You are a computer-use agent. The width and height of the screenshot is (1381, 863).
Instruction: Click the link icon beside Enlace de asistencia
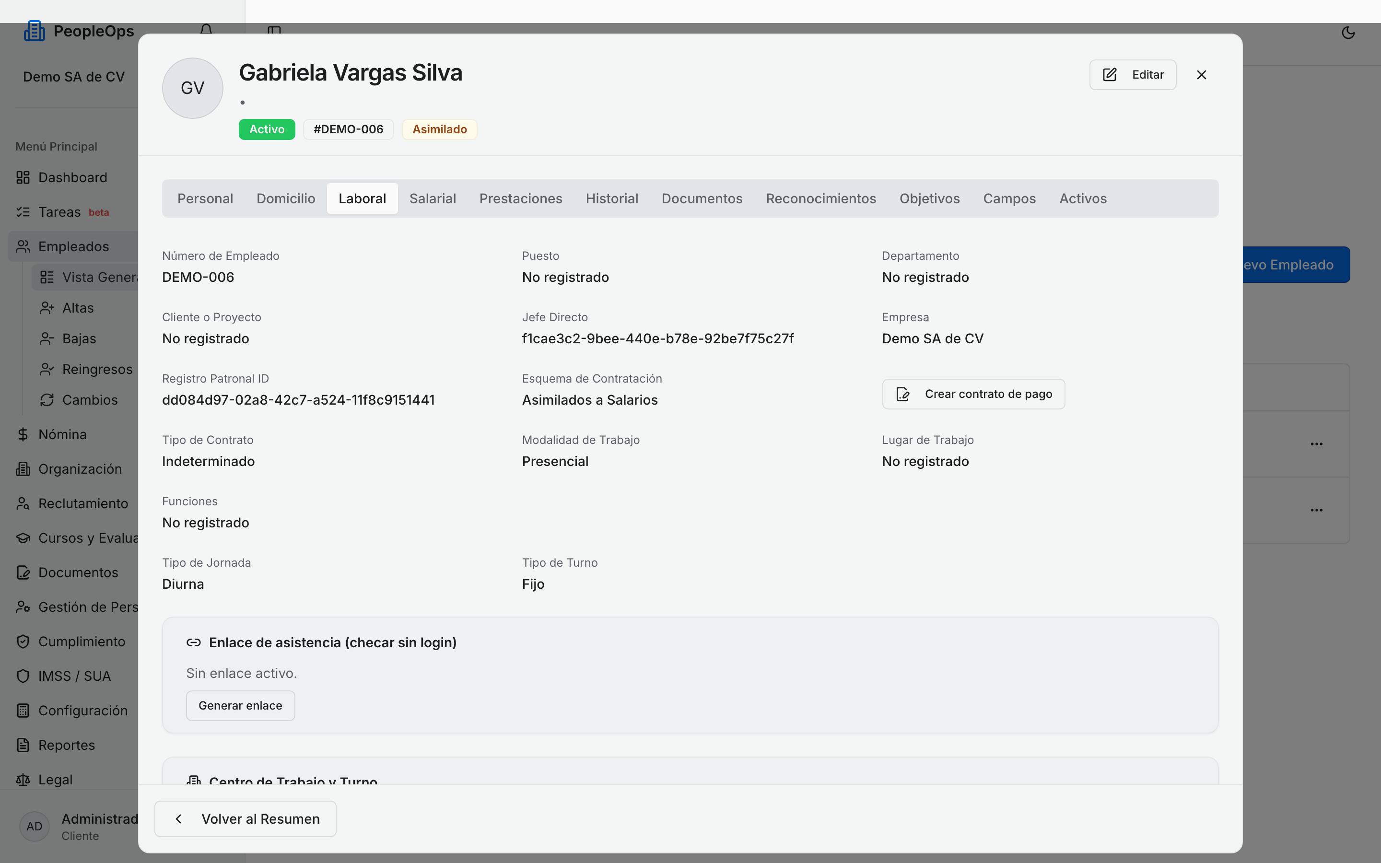coord(193,642)
